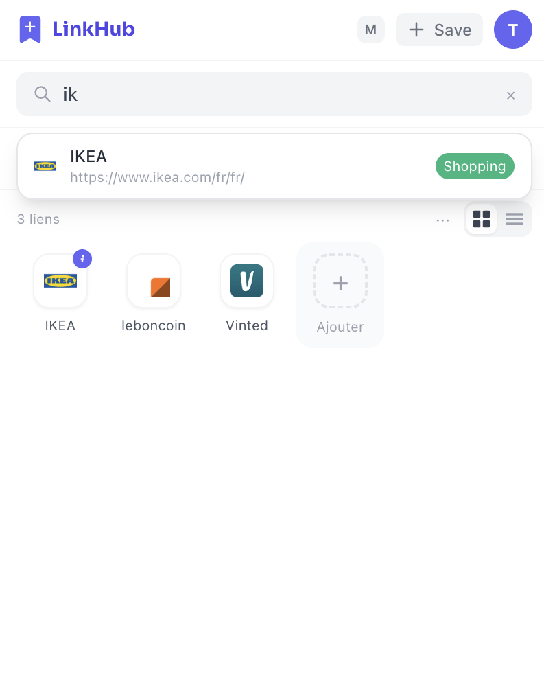Switch to list view layout
The height and width of the screenshot is (679, 544).
[x=514, y=219]
